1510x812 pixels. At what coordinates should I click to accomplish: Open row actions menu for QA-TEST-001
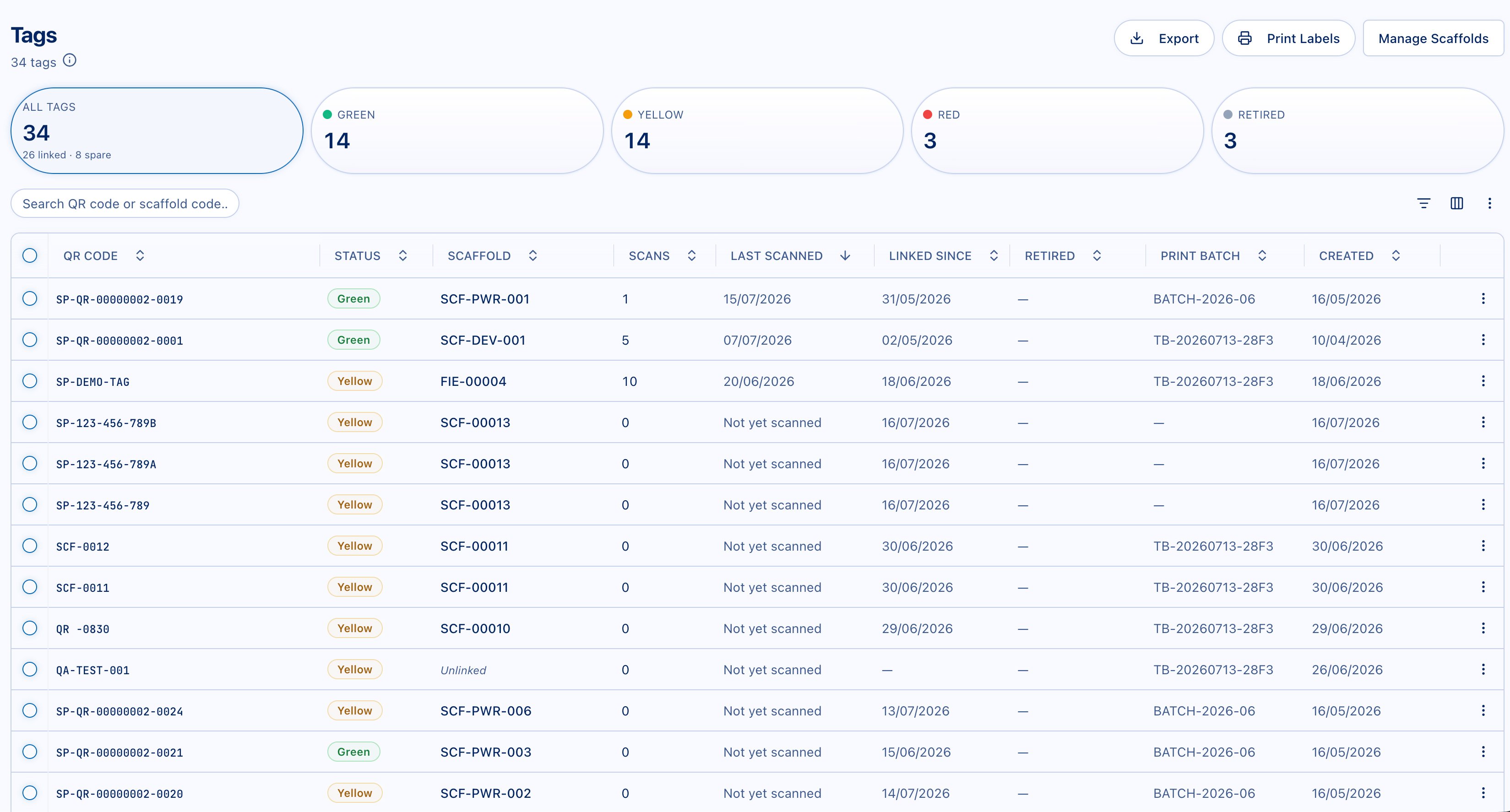[1483, 669]
